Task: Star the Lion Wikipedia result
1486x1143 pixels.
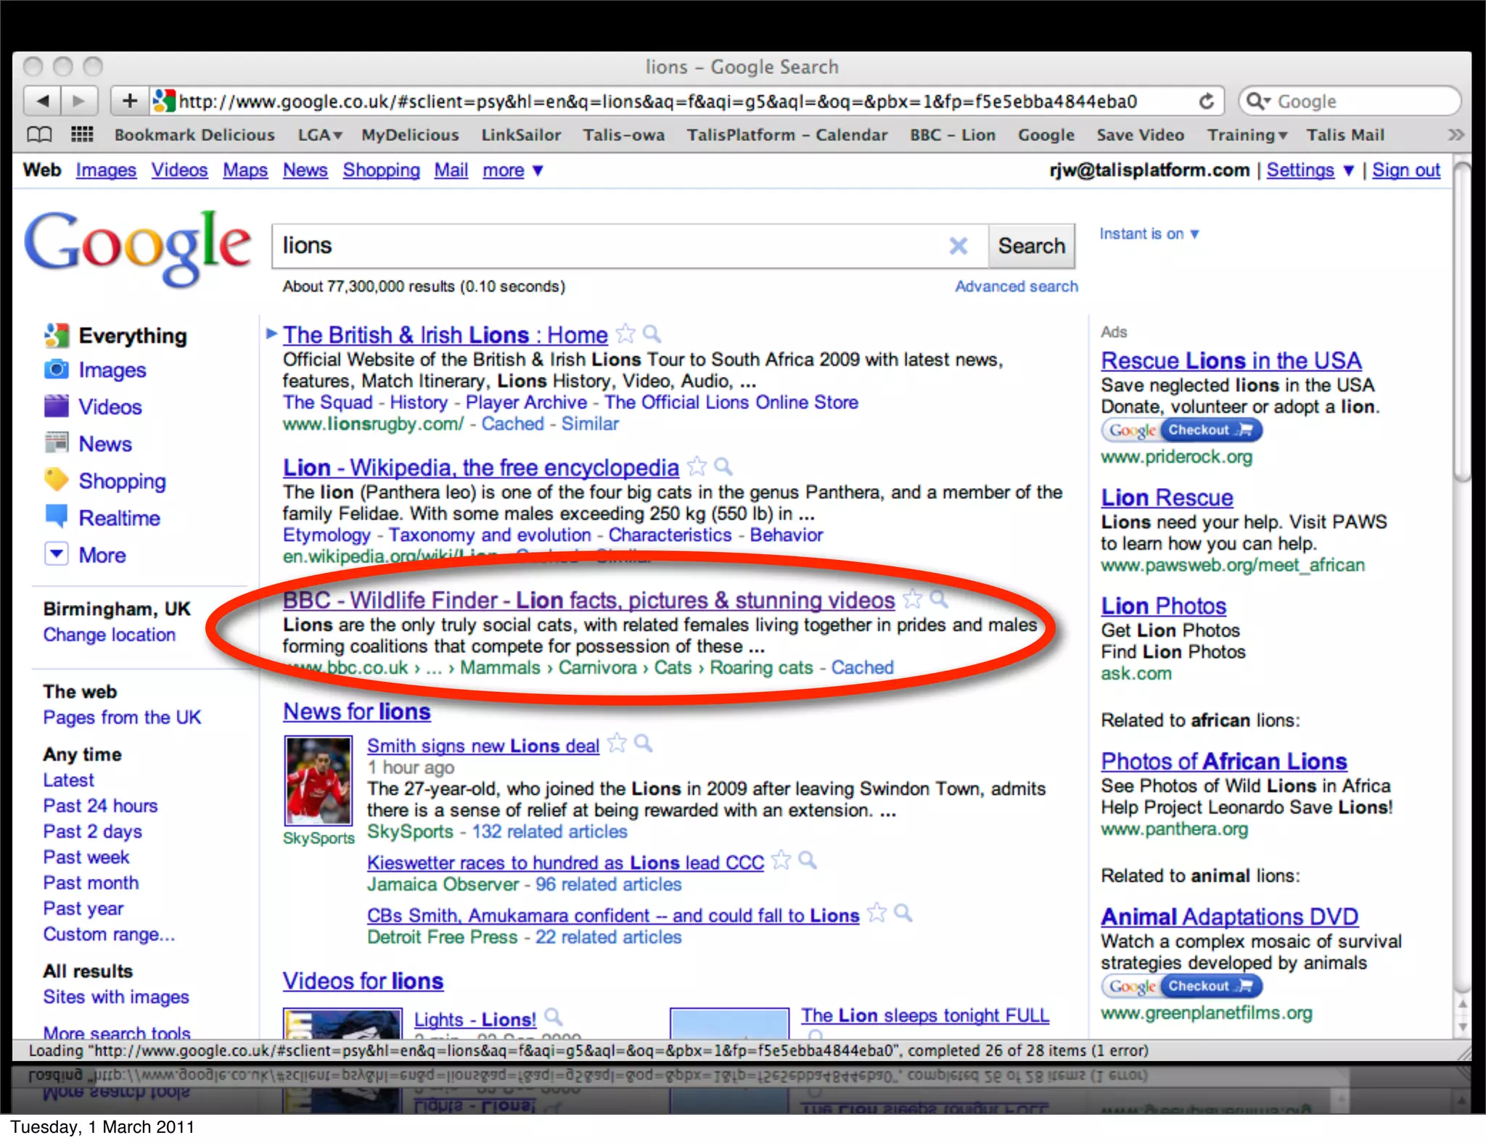Action: point(697,466)
